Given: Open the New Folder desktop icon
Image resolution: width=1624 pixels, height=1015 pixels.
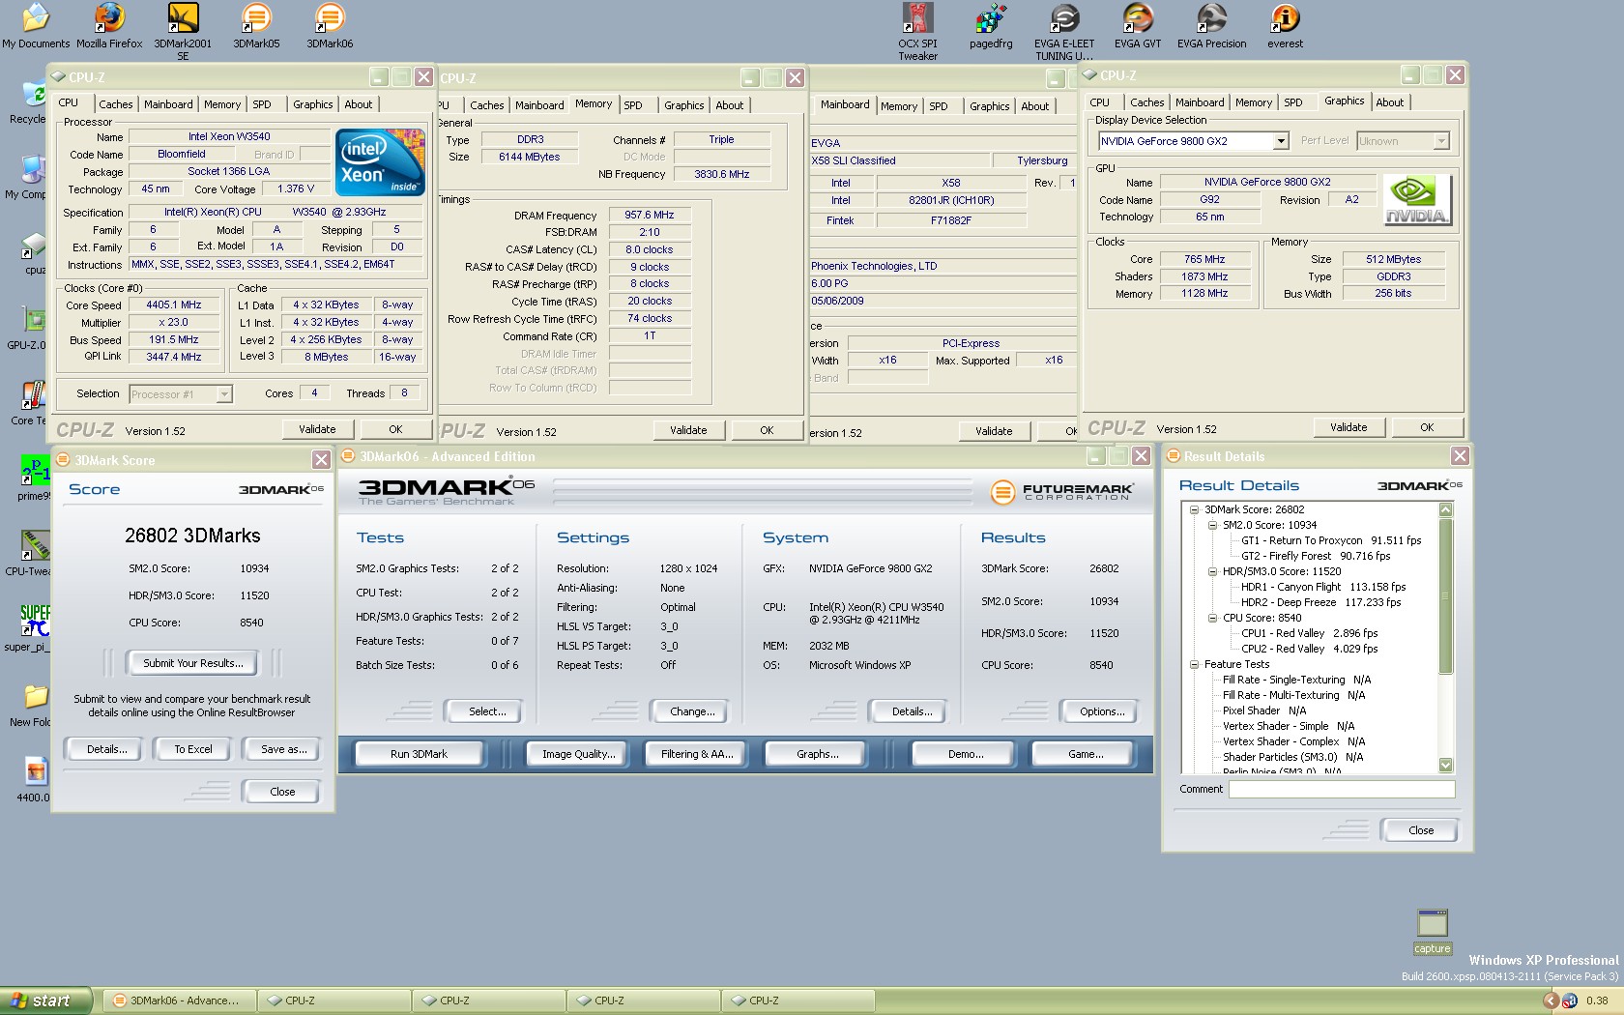Looking at the screenshot, I should (31, 705).
